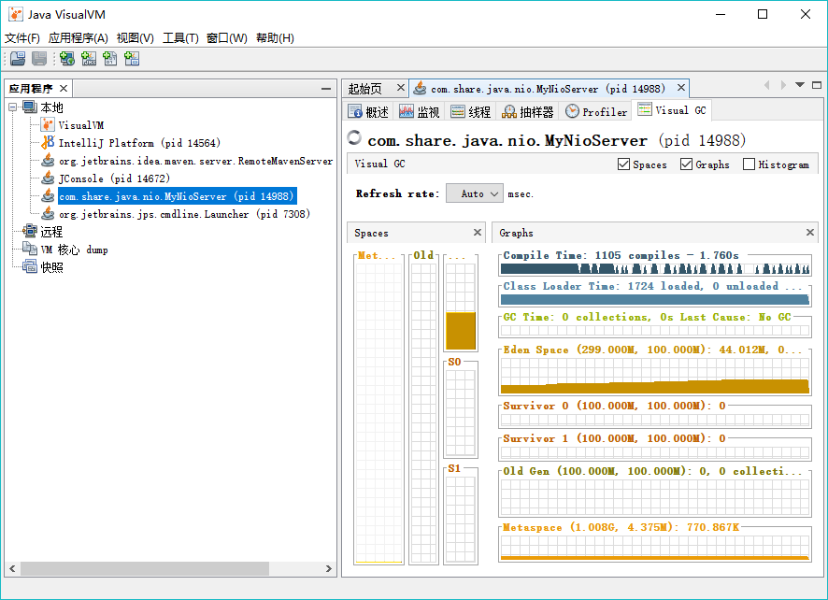Close the MyNioServer (pid 14988) tab
Viewport: 828px width, 600px height.
point(681,88)
